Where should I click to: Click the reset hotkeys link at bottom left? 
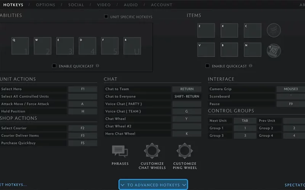(x=13, y=185)
